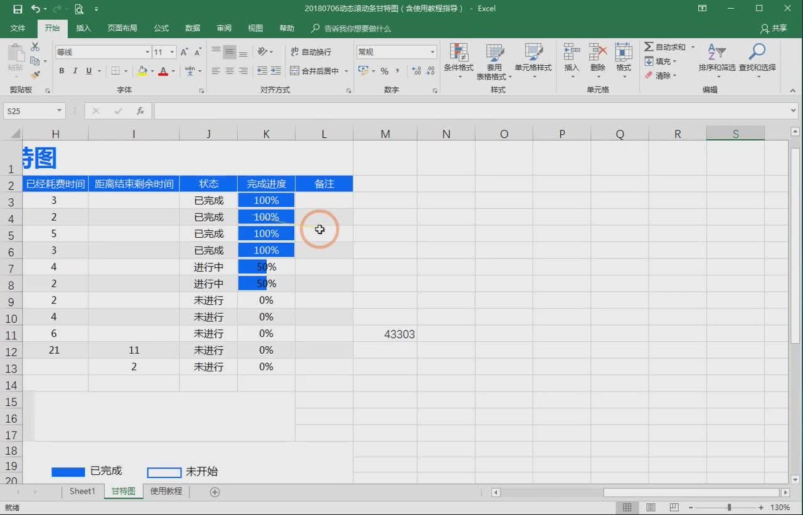Switch to Page Layout view in status bar
The height and width of the screenshot is (515, 803).
click(651, 507)
